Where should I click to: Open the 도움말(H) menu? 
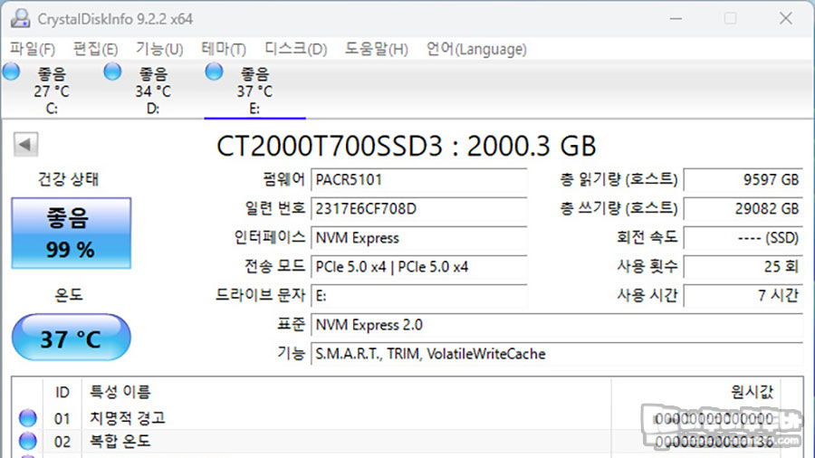tap(377, 50)
